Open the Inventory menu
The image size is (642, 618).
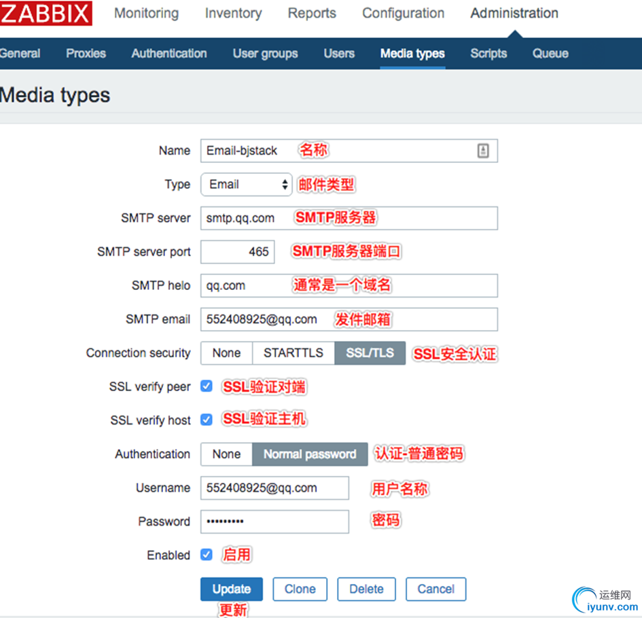pos(234,13)
